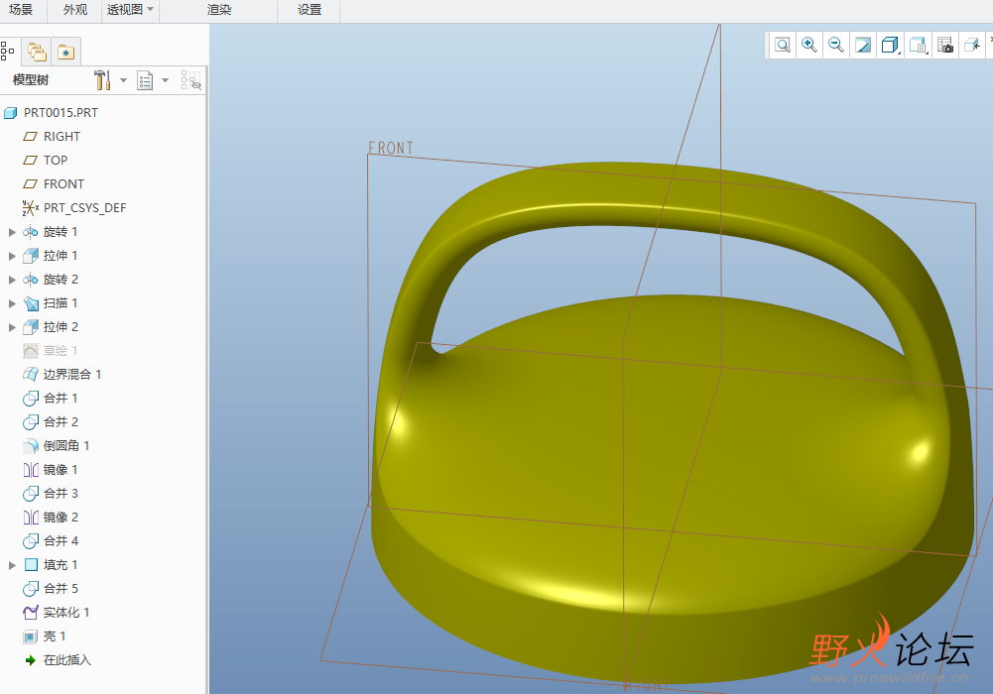Screen dimensions: 993x694
Task: Click the Zoom Out magnifier icon
Action: [x=836, y=45]
